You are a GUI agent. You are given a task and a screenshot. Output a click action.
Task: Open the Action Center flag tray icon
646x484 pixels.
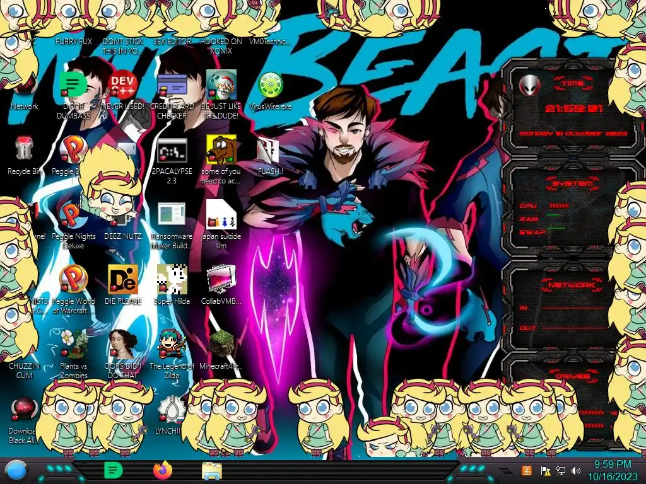[x=546, y=470]
